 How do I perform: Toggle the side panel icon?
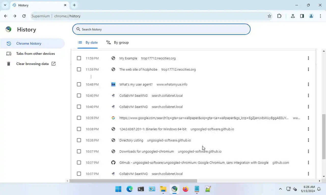pyautogui.click(x=302, y=16)
